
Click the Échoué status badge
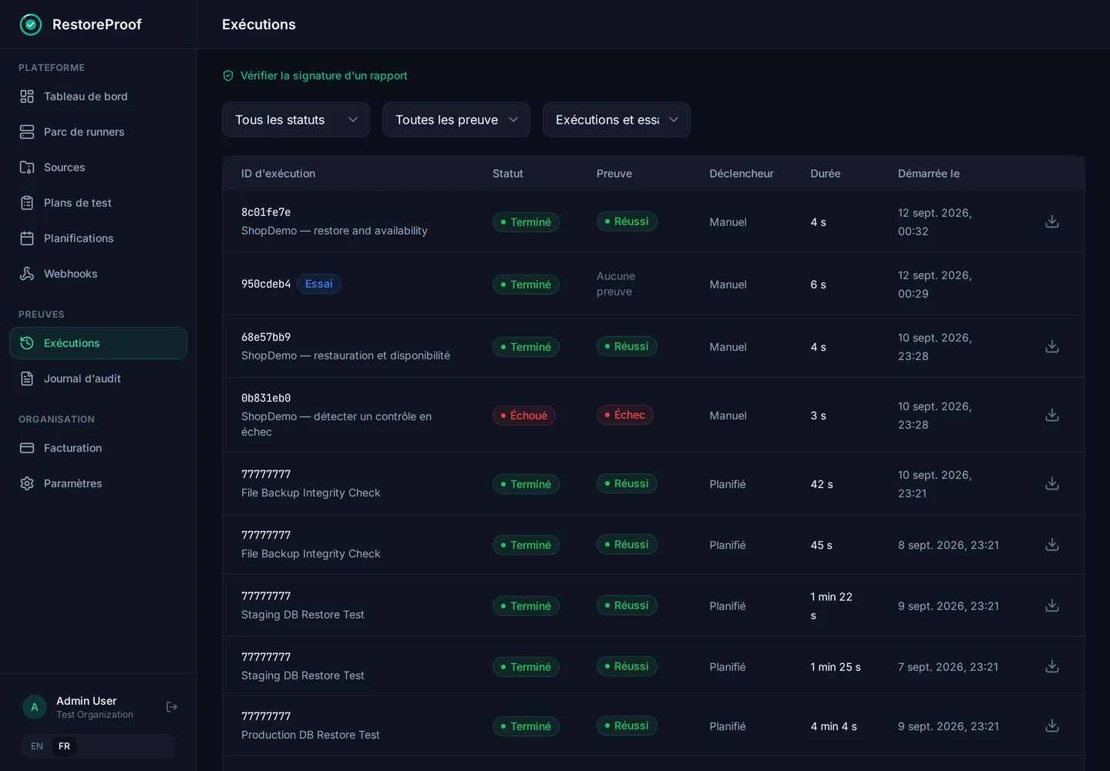pyautogui.click(x=524, y=416)
